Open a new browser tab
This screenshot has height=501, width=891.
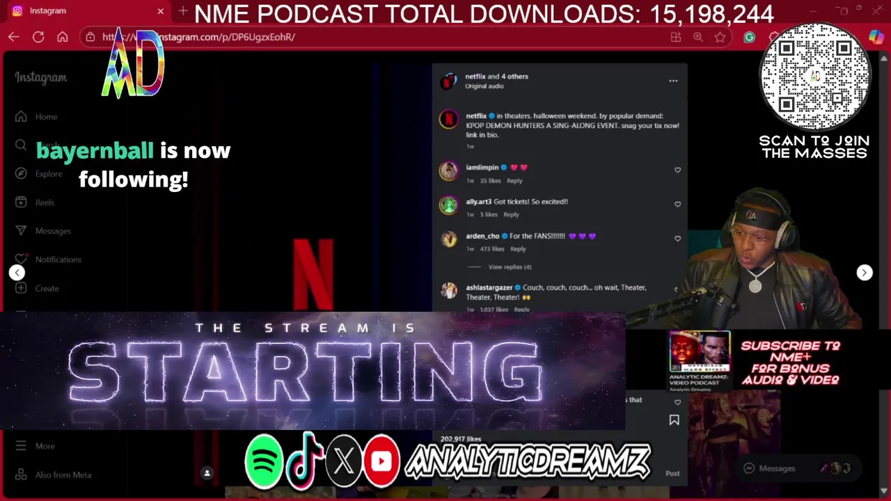tap(182, 11)
